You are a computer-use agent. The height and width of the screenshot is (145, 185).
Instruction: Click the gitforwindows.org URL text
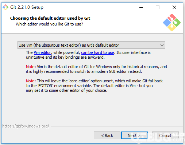[26, 126]
